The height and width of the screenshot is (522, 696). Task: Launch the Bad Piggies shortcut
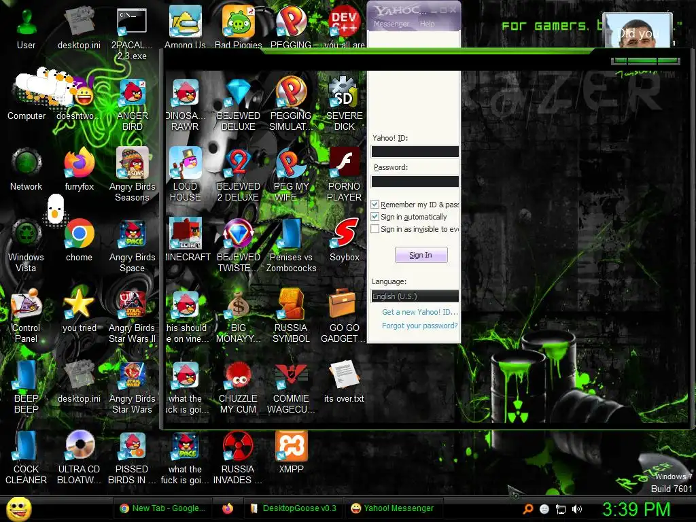[239, 27]
